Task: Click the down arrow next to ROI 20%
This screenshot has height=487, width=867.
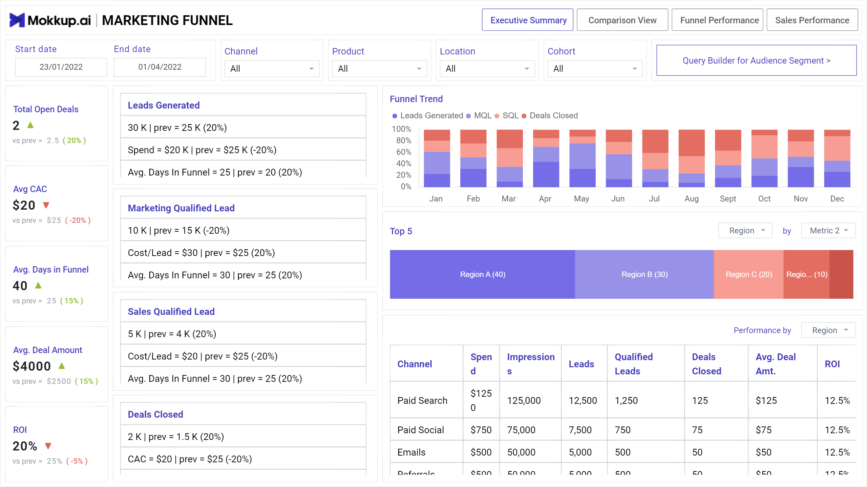Action: [x=48, y=446]
